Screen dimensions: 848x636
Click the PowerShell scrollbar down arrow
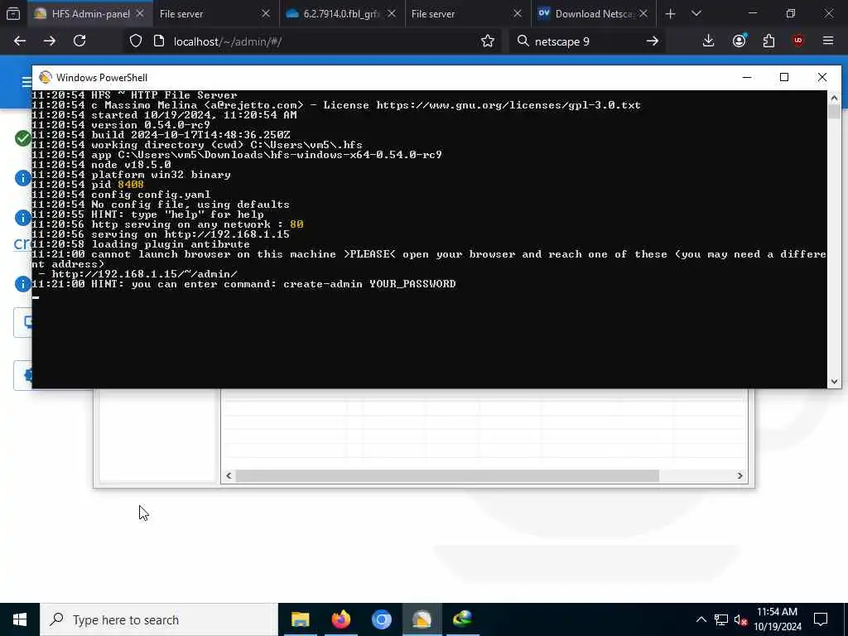[x=834, y=381]
